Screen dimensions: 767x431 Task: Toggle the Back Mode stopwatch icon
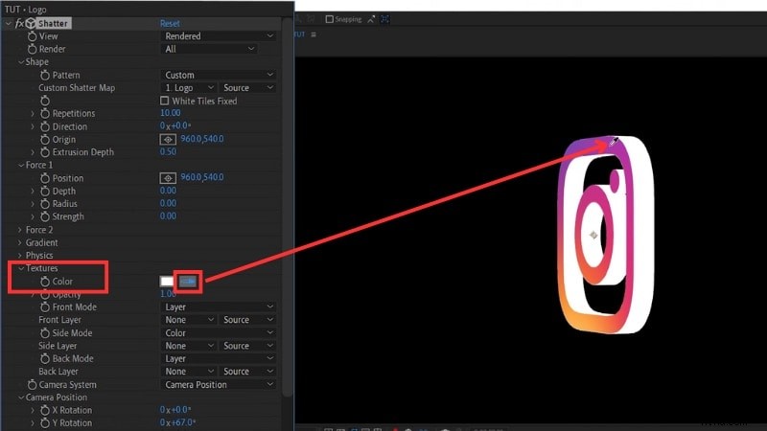[x=45, y=358]
